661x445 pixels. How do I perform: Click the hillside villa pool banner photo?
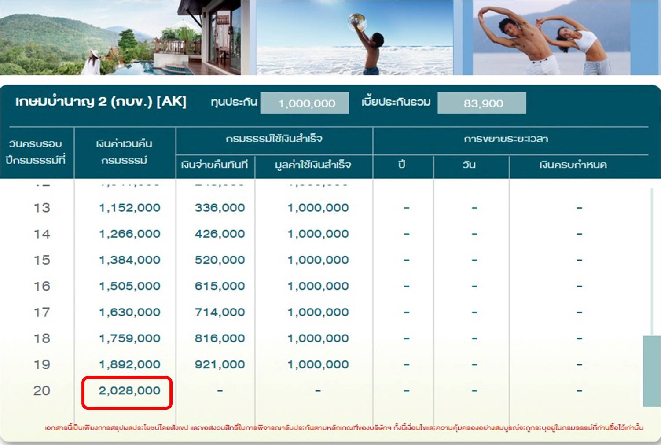121,37
